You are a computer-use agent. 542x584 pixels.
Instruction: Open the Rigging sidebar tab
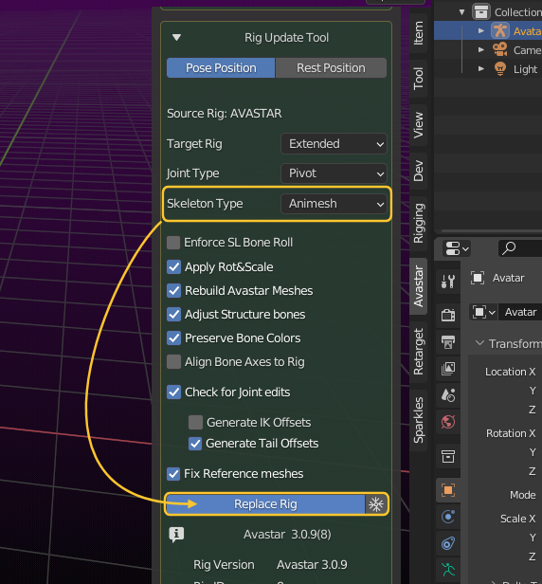419,223
